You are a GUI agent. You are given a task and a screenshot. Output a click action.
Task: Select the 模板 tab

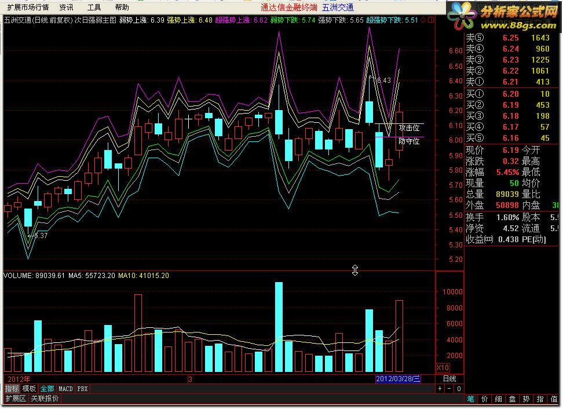click(x=29, y=389)
